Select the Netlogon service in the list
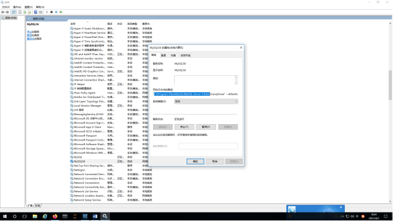 click(79, 170)
